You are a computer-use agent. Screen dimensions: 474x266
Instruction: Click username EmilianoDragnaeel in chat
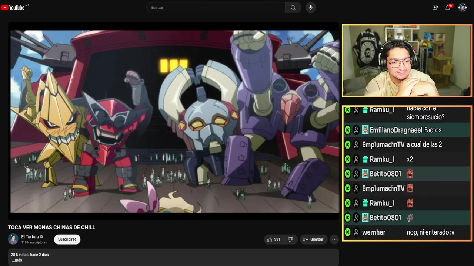point(396,130)
